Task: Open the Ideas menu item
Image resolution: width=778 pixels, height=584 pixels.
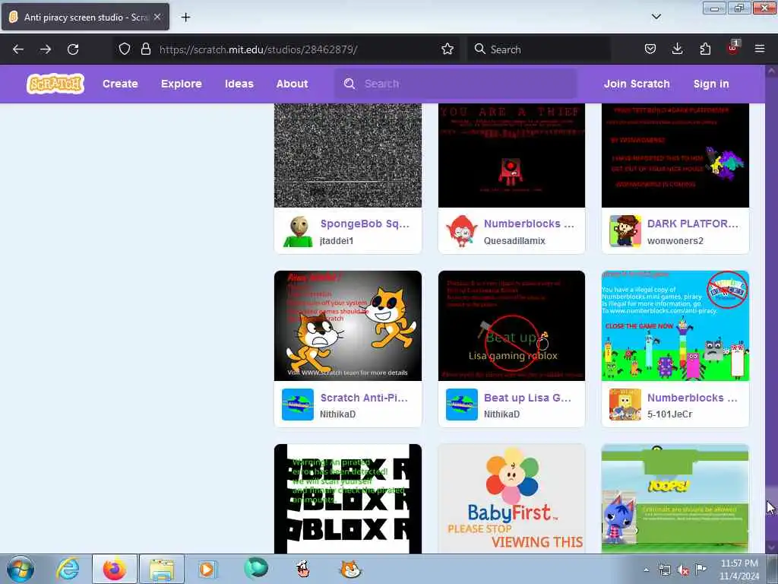Action: point(239,84)
